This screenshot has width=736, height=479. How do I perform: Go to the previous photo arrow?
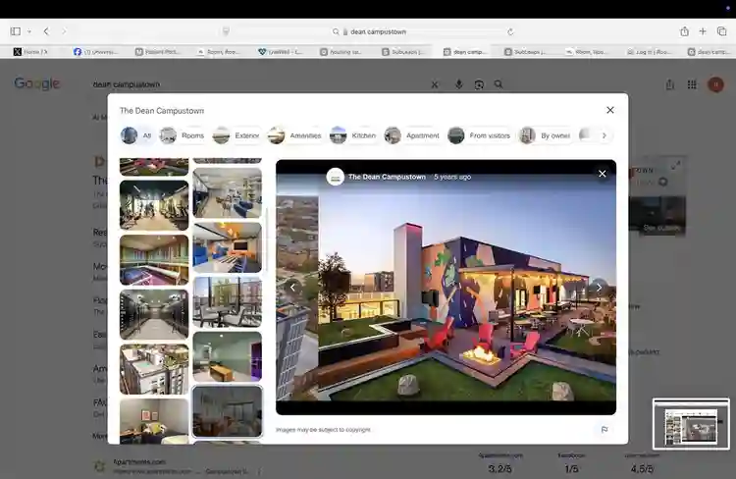292,288
